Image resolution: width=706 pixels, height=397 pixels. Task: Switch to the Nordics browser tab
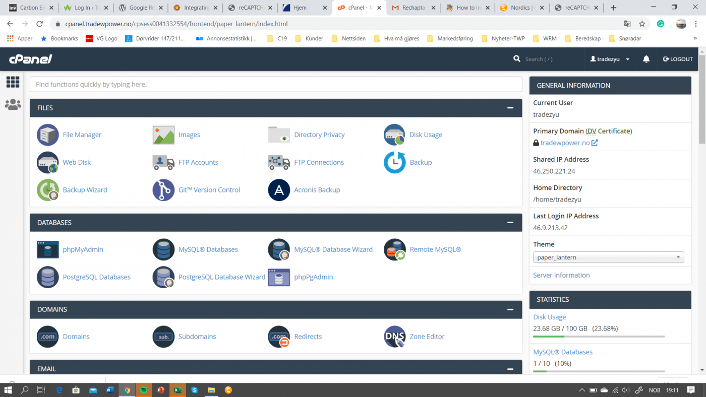click(x=522, y=8)
